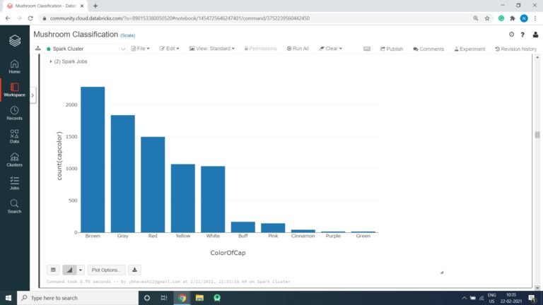Screen dimensions: 543x305
Task: Select the bar chart view button
Action: tap(69, 270)
